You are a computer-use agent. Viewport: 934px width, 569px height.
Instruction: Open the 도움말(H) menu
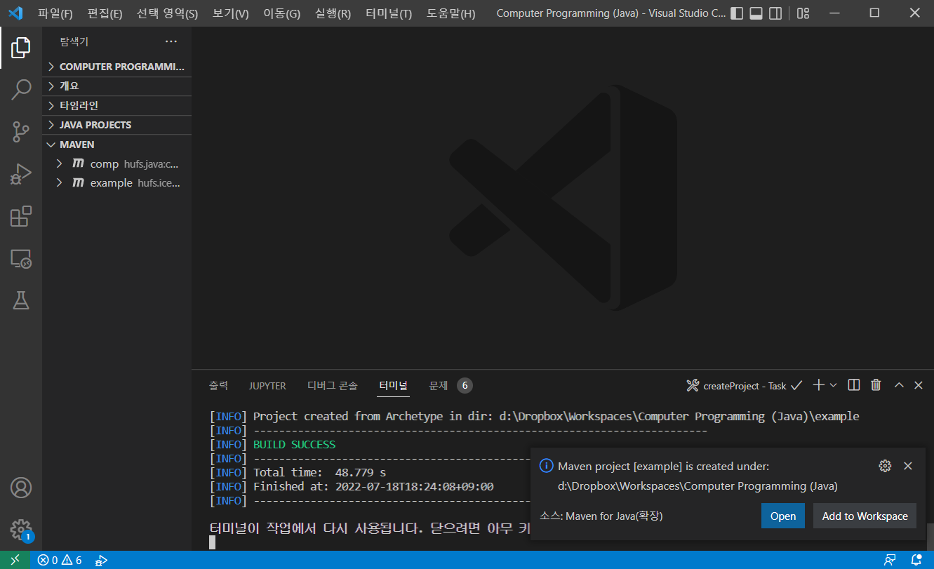pos(451,13)
